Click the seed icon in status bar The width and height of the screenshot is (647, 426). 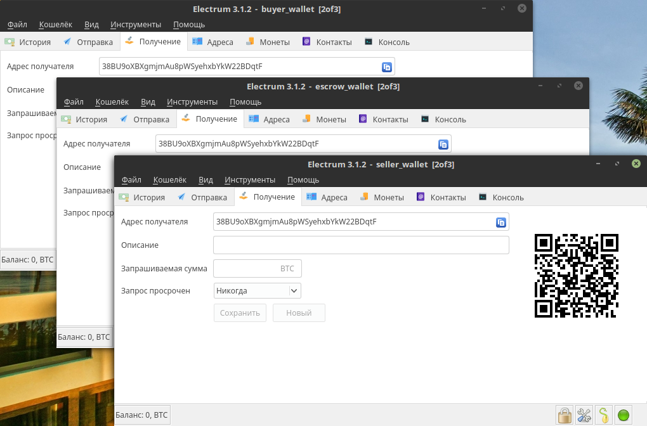[x=604, y=415]
